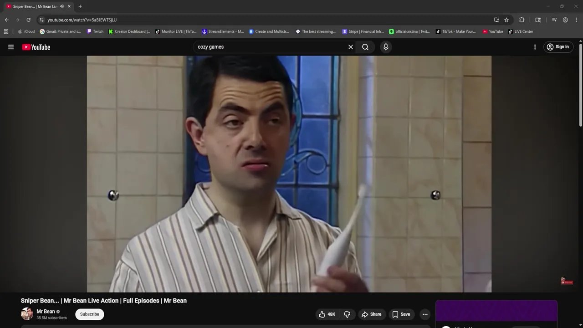This screenshot has height=328, width=583.
Task: Open the Gmail bookmark
Action: coord(61,31)
